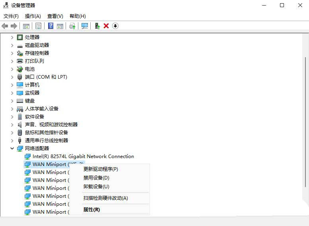Select 禁用设备(D) in context menu
This screenshot has height=226, width=309.
96,178
